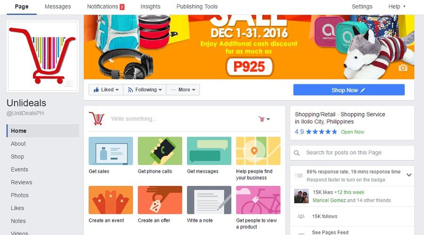This screenshot has height=235, width=424.
Task: Expand the response rate chevron
Action: coord(409,175)
